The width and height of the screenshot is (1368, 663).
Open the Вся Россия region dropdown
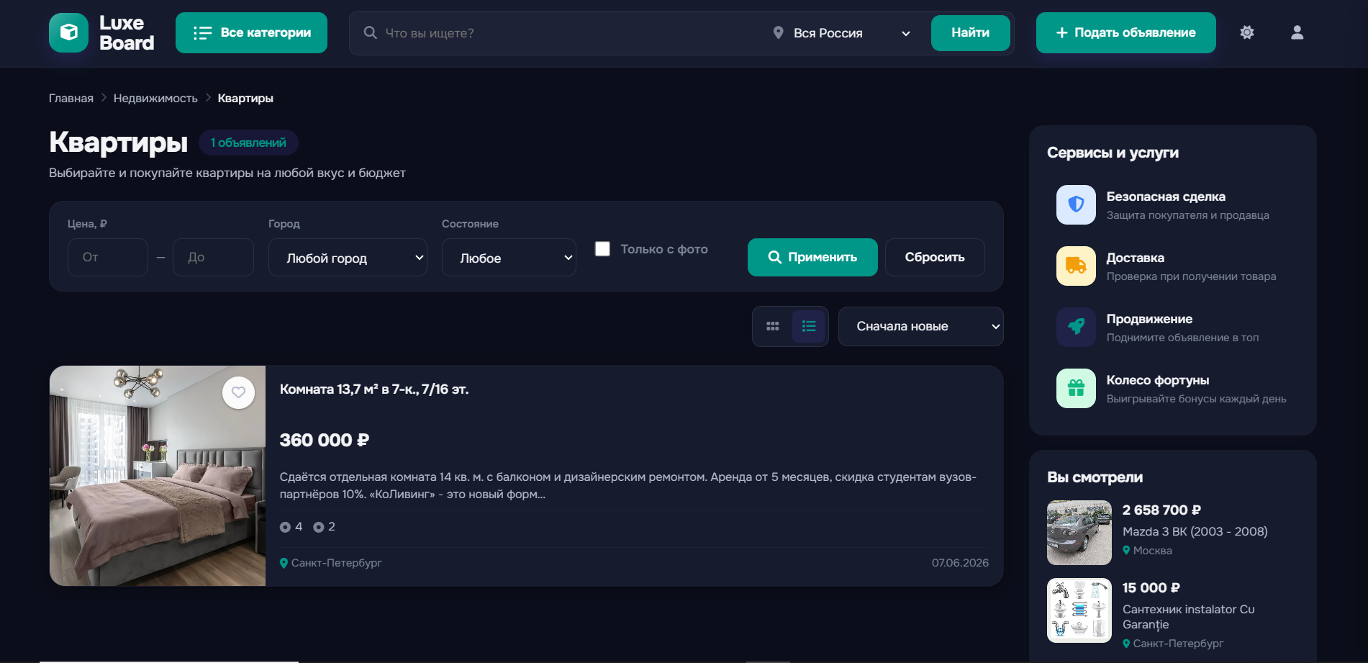pyautogui.click(x=841, y=33)
